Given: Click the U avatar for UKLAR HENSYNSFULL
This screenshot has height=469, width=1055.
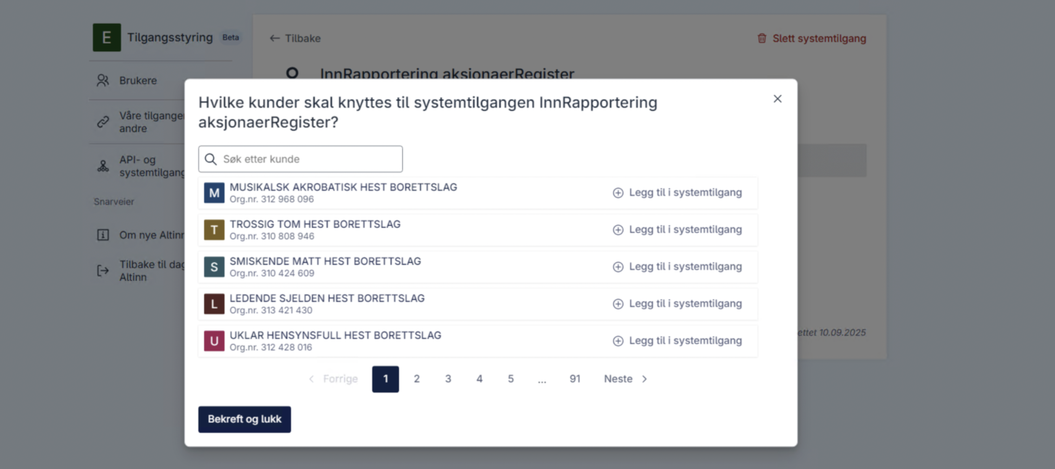Looking at the screenshot, I should pos(214,341).
